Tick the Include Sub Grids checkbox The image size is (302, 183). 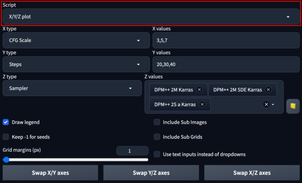pos(157,137)
